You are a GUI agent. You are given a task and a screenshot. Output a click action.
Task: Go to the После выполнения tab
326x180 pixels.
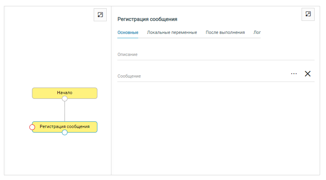225,32
